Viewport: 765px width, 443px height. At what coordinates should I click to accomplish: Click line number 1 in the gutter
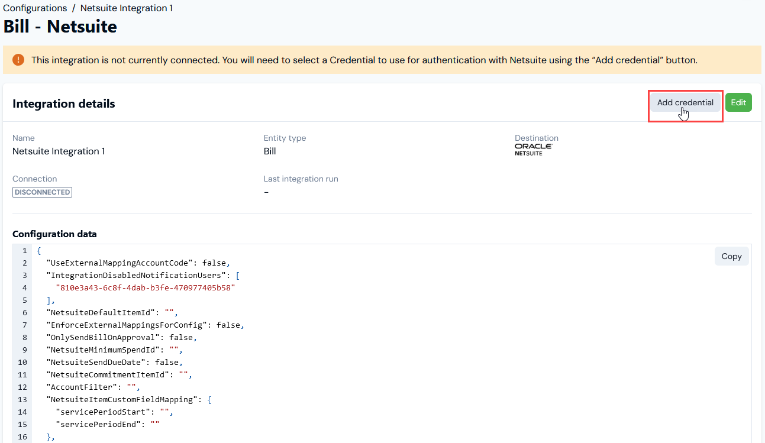pos(24,250)
